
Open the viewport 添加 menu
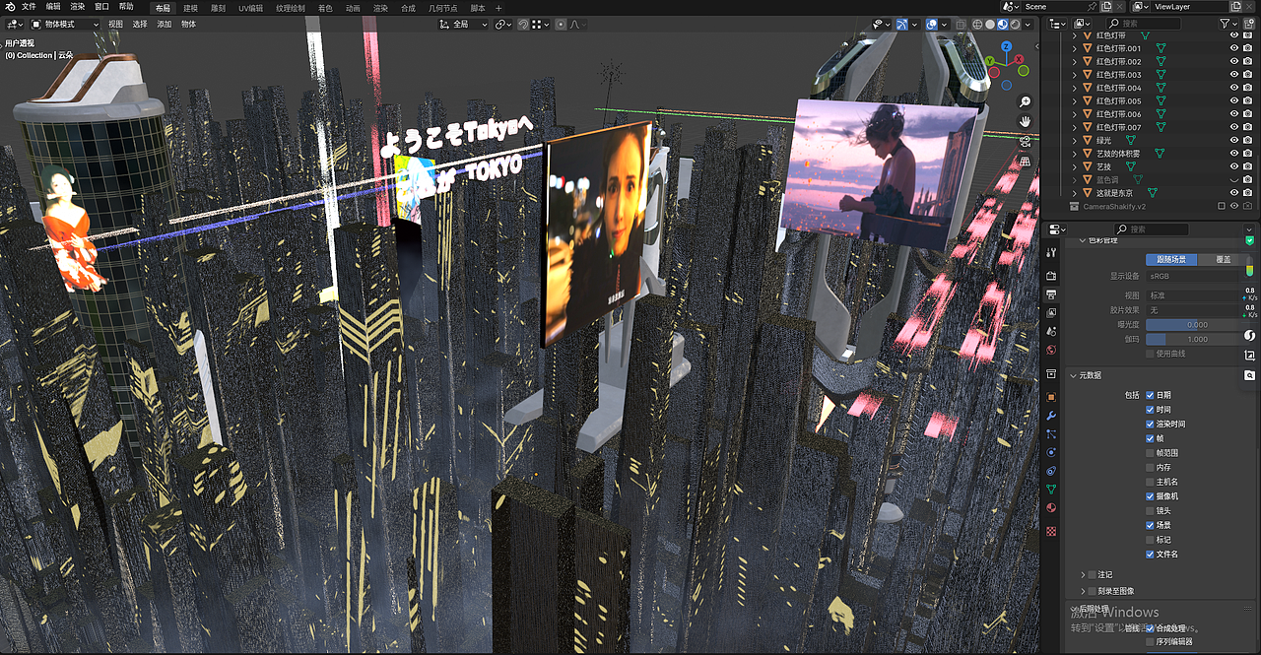pyautogui.click(x=165, y=24)
